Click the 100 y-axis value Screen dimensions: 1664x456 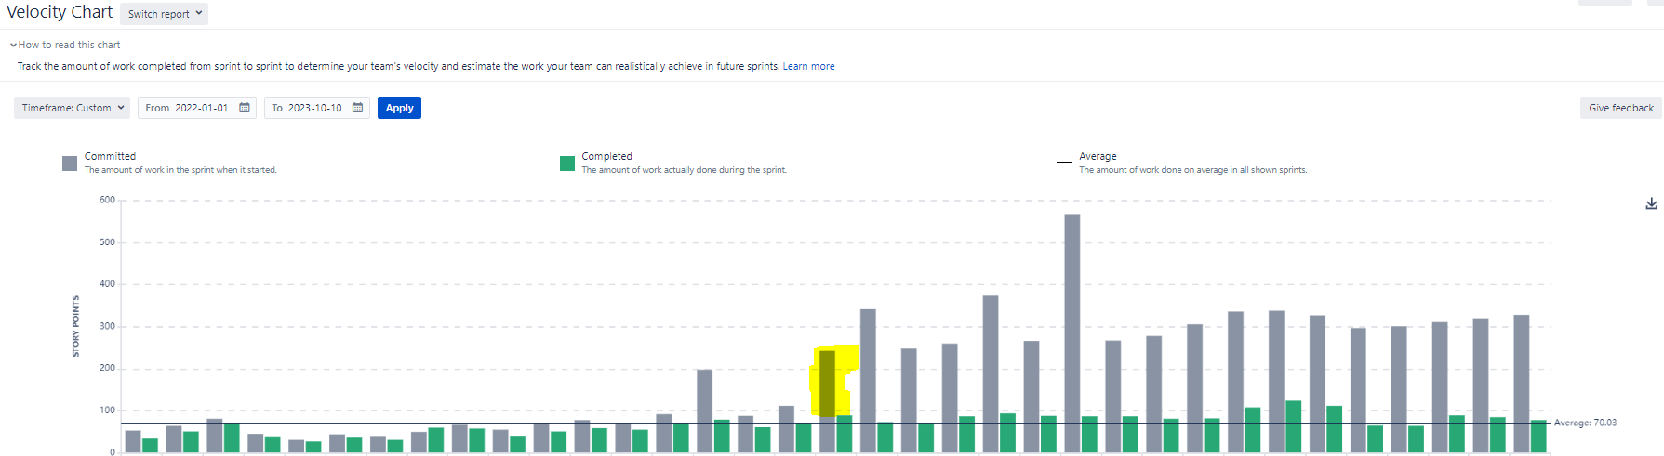pos(107,410)
